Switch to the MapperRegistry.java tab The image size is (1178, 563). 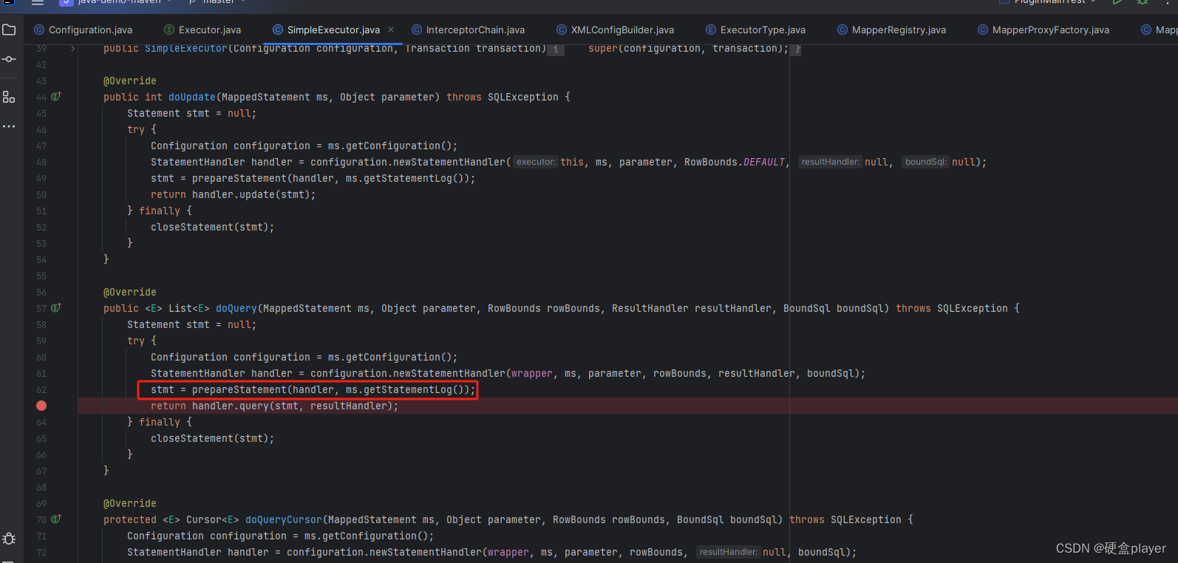891,30
